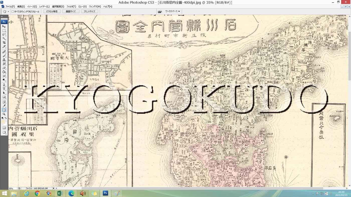Click the 35% zoom level field
This screenshot has height=197, width=351.
point(13,188)
